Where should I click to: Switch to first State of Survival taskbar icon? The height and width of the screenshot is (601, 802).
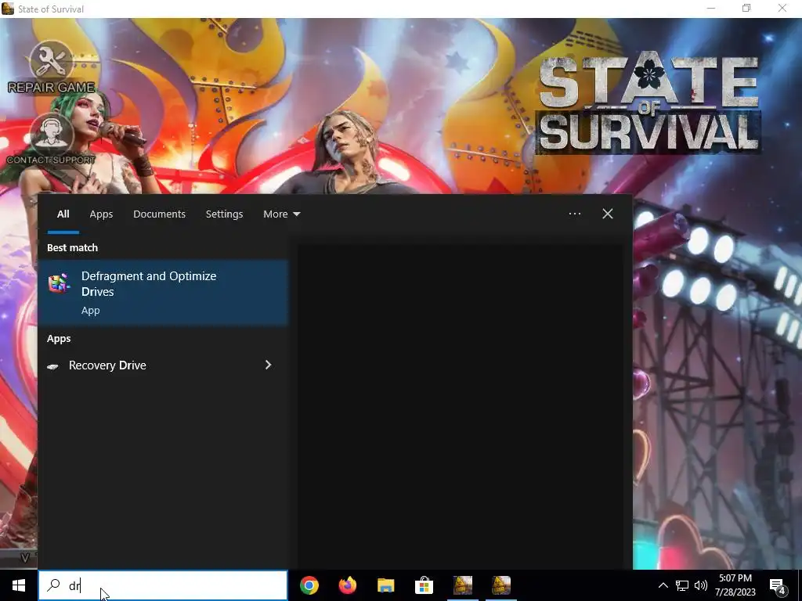[462, 585]
